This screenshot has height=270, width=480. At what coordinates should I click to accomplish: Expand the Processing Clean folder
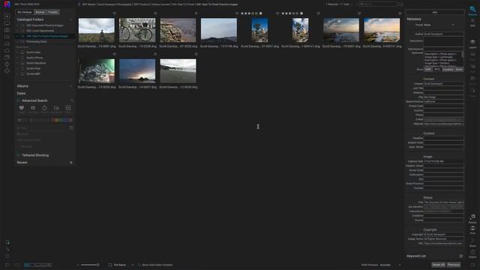pos(18,42)
